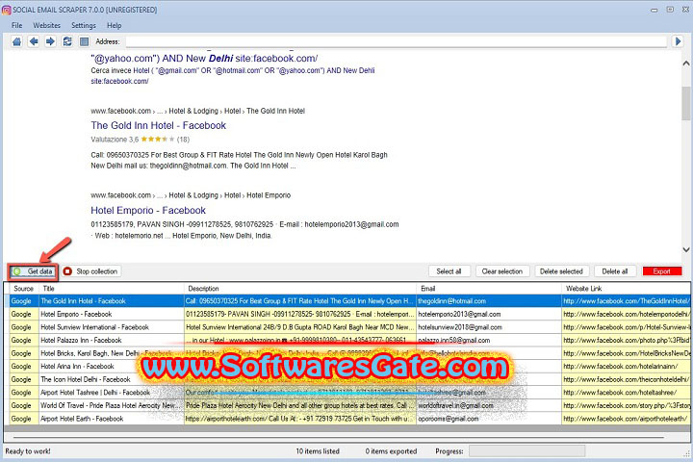693x462 pixels.
Task: Select row 'The Icon Hotel Delhi - Facebook'
Action: coord(349,379)
